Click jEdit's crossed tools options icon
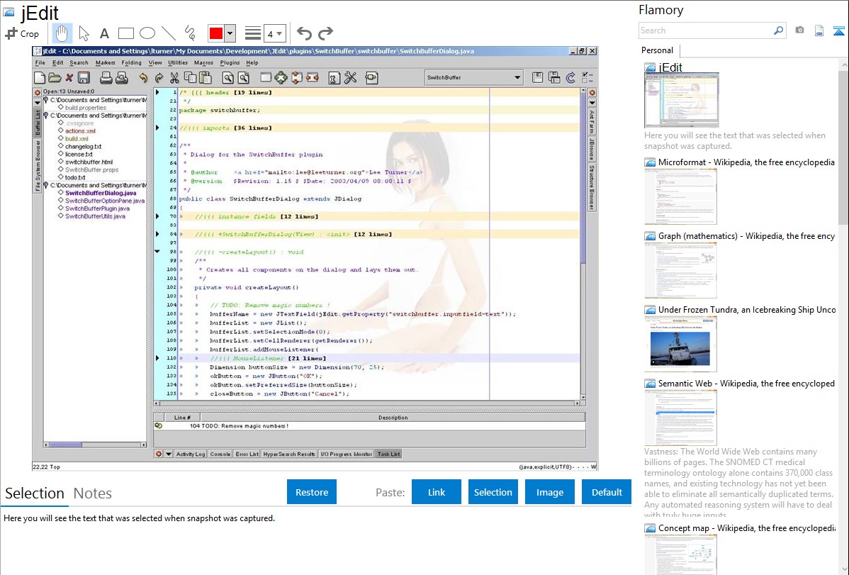849x575 pixels. point(350,78)
